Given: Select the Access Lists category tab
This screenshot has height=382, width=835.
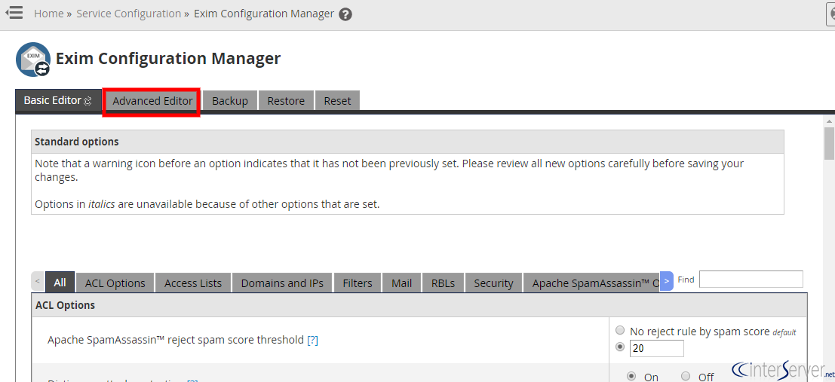Looking at the screenshot, I should point(193,283).
